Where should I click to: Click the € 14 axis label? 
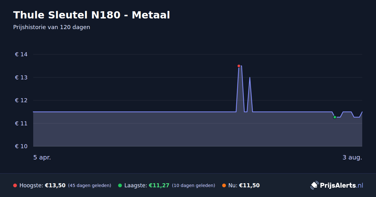point(21,54)
